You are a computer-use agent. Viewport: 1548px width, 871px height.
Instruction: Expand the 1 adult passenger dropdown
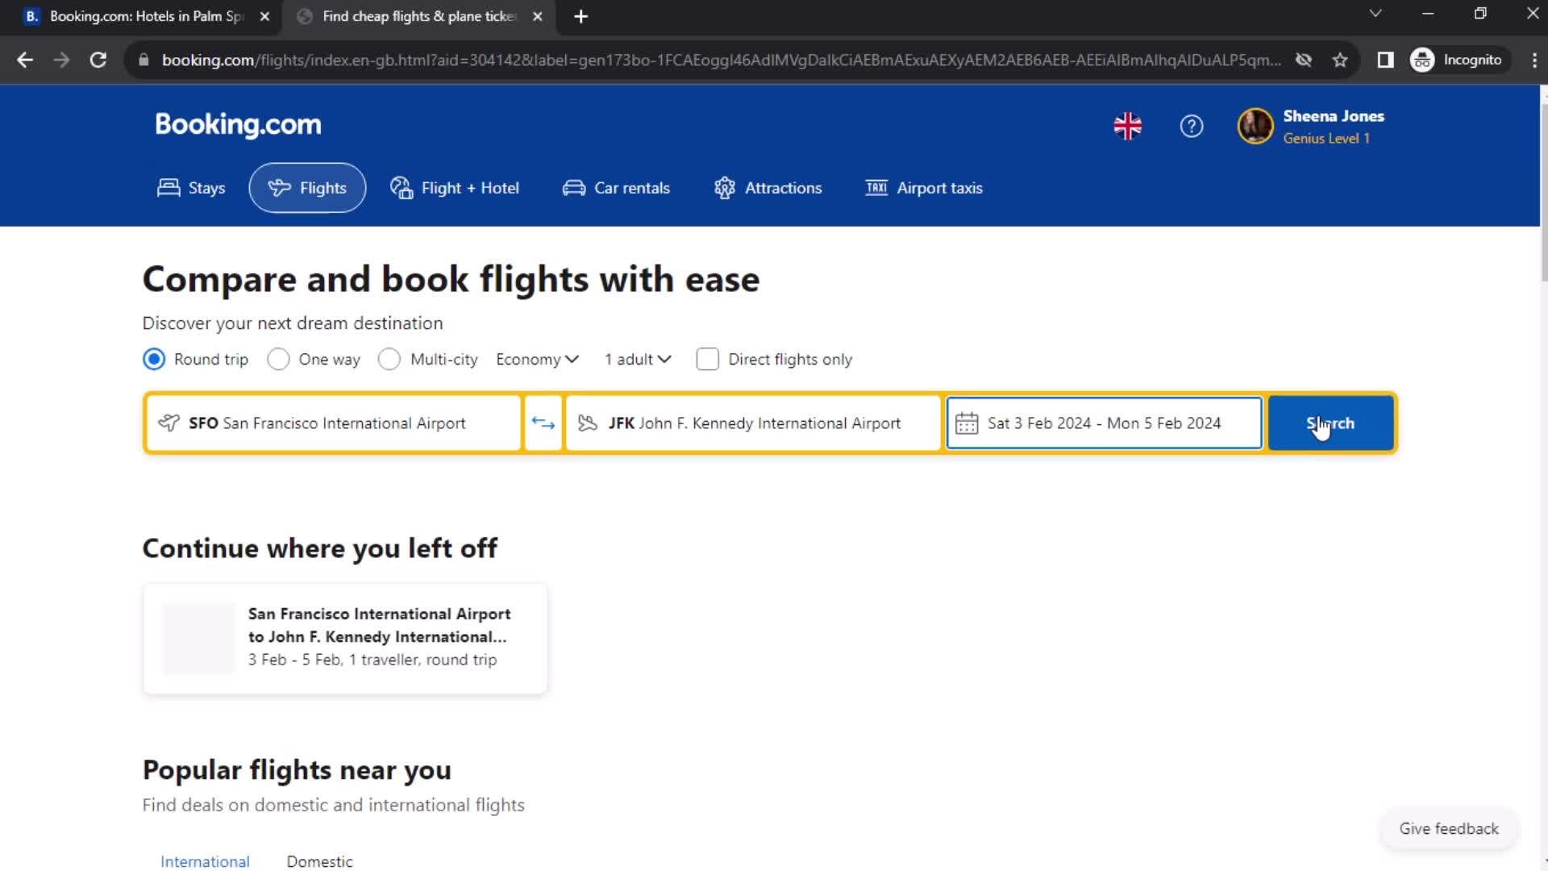tap(637, 360)
